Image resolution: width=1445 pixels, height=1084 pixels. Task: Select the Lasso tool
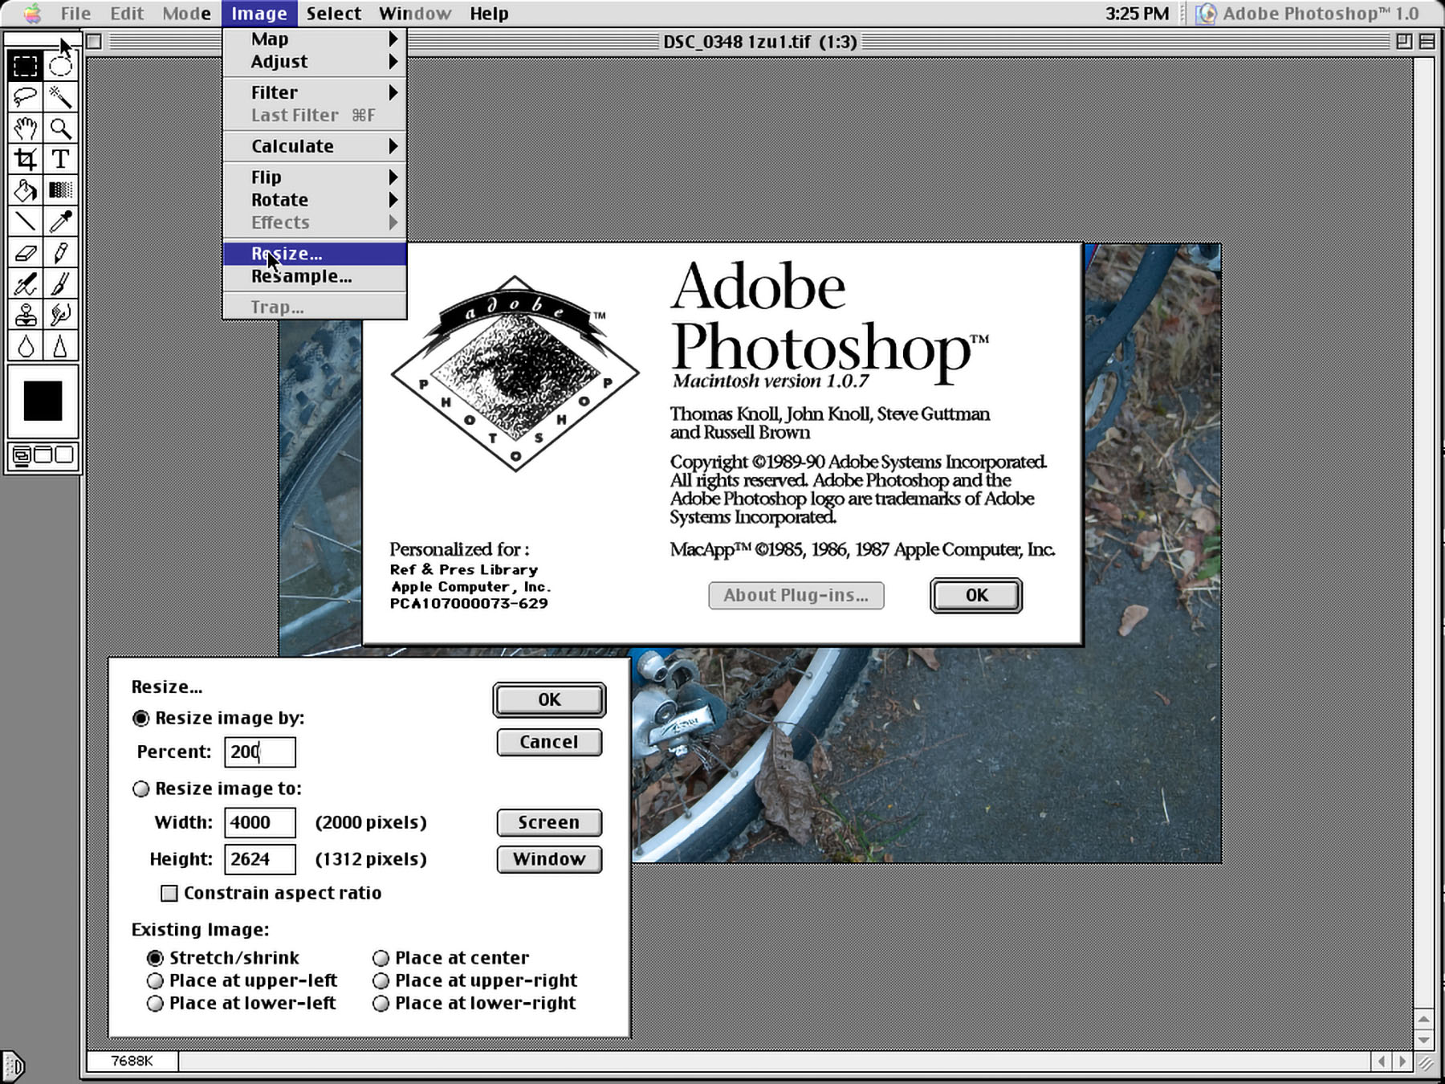tap(25, 97)
